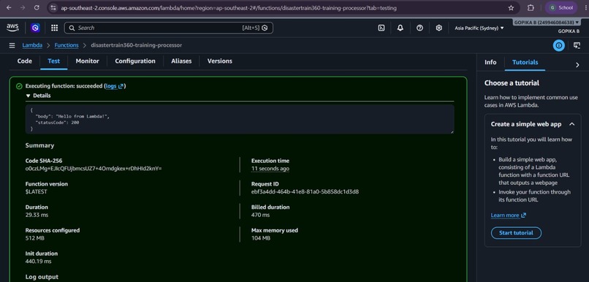Click the Code SHA-256 hash value

94,169
